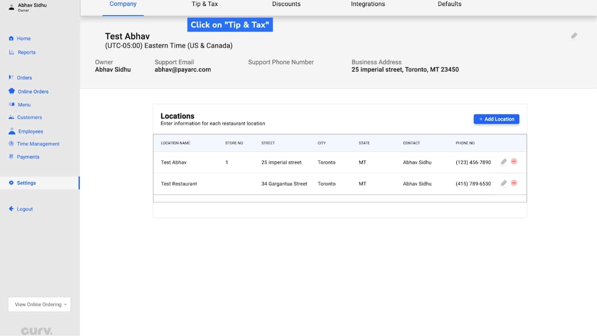Select Settings in the sidebar

click(26, 183)
